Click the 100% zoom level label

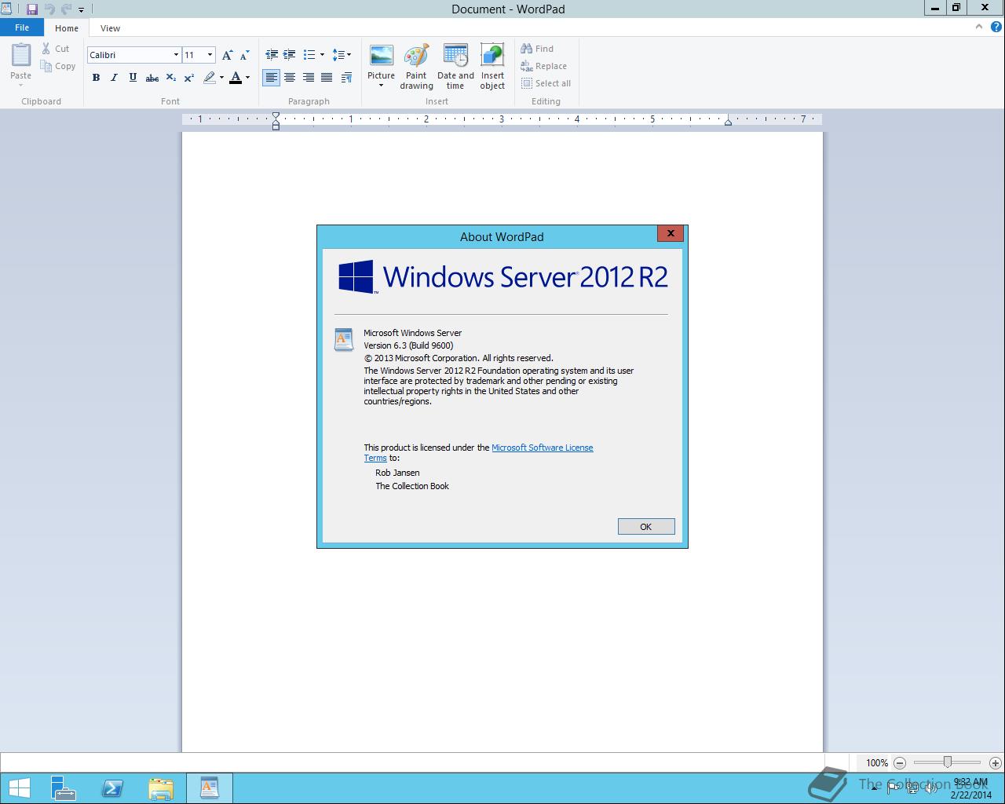(877, 762)
